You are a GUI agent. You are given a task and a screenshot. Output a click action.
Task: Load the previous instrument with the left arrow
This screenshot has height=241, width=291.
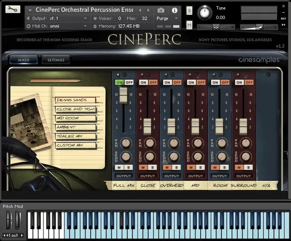(140, 10)
